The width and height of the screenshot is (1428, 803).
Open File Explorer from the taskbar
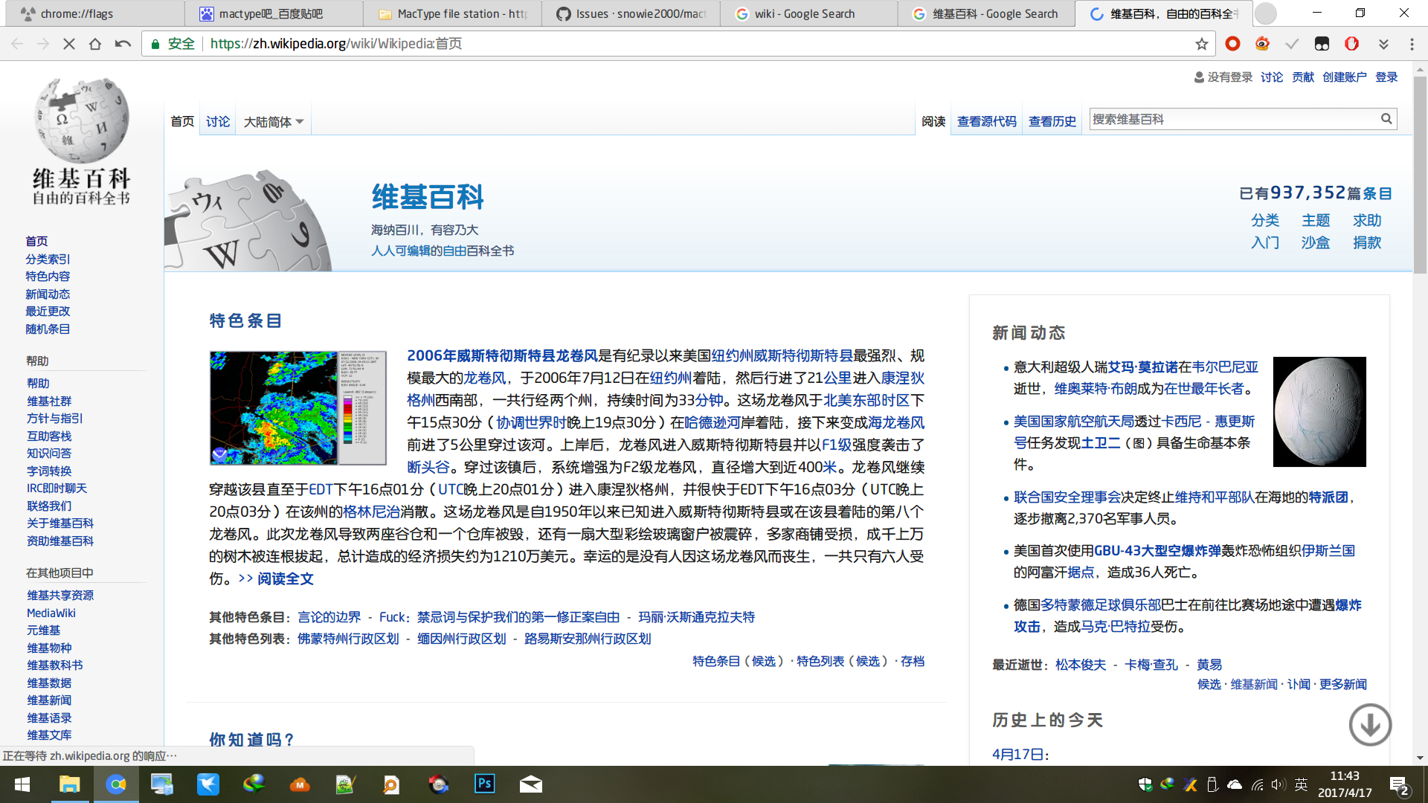[x=69, y=784]
